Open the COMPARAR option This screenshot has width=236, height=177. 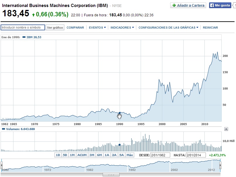[75, 28]
